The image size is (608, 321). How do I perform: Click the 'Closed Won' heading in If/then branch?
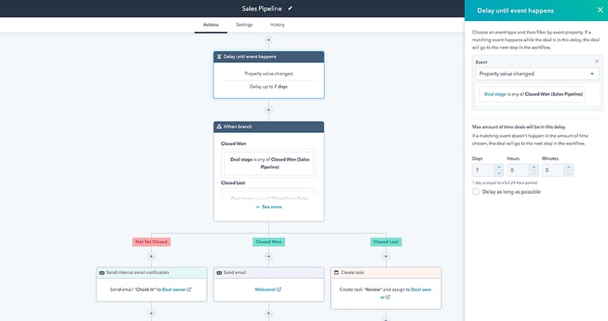[x=234, y=143]
